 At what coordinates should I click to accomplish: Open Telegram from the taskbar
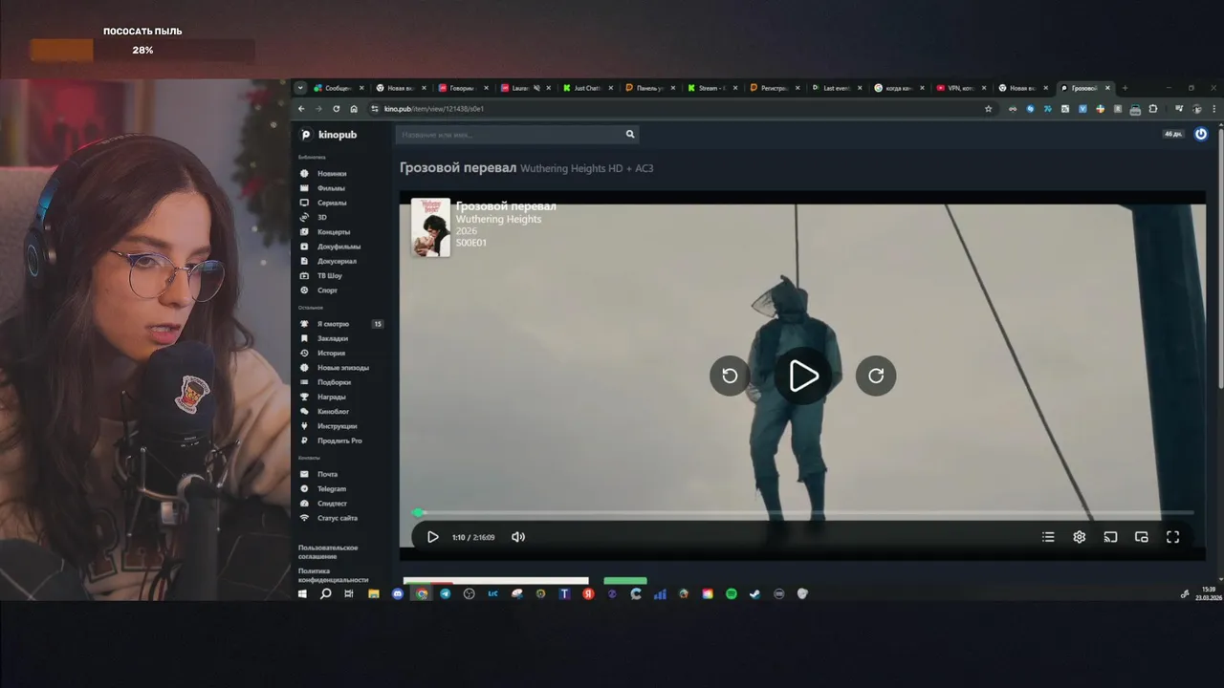pos(446,593)
